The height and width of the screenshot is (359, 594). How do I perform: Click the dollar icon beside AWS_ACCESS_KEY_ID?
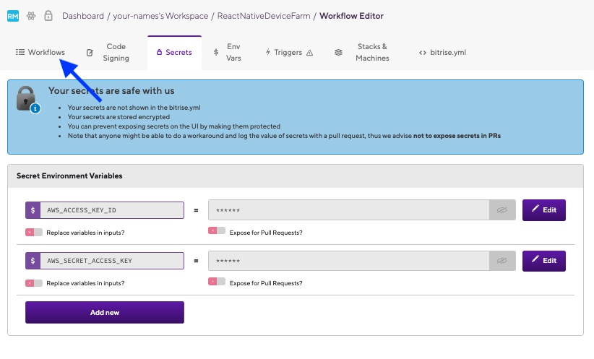click(33, 210)
